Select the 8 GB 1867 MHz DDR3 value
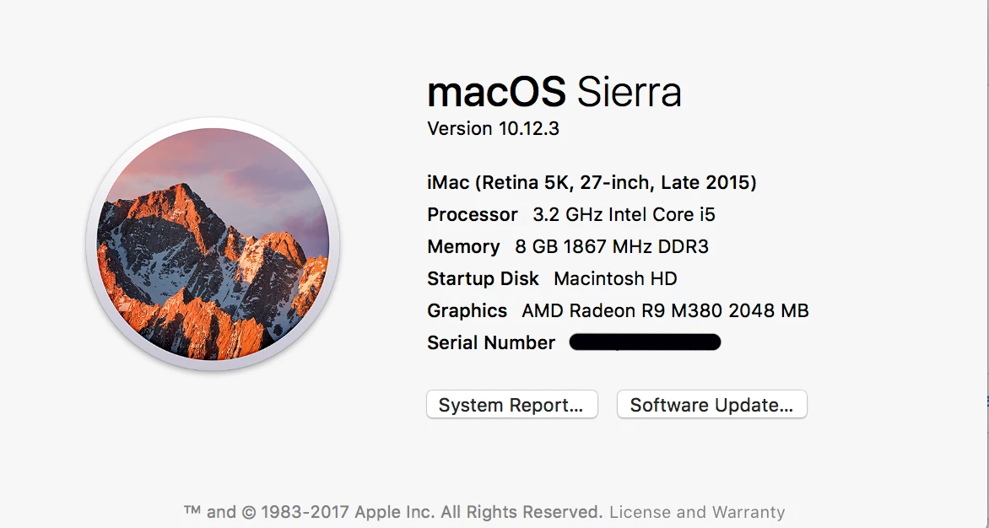Image resolution: width=989 pixels, height=528 pixels. pos(612,246)
